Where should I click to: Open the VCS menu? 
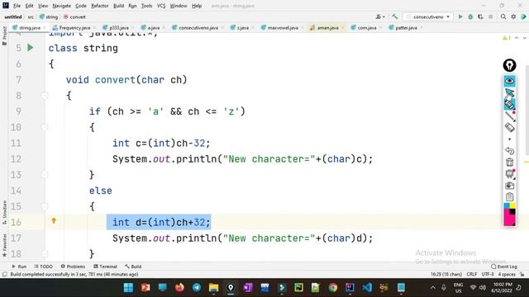(161, 6)
